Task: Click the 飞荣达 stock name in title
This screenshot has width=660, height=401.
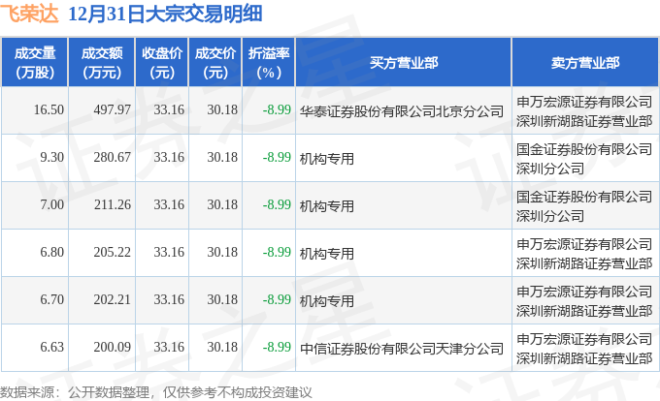Action: pyautogui.click(x=28, y=14)
